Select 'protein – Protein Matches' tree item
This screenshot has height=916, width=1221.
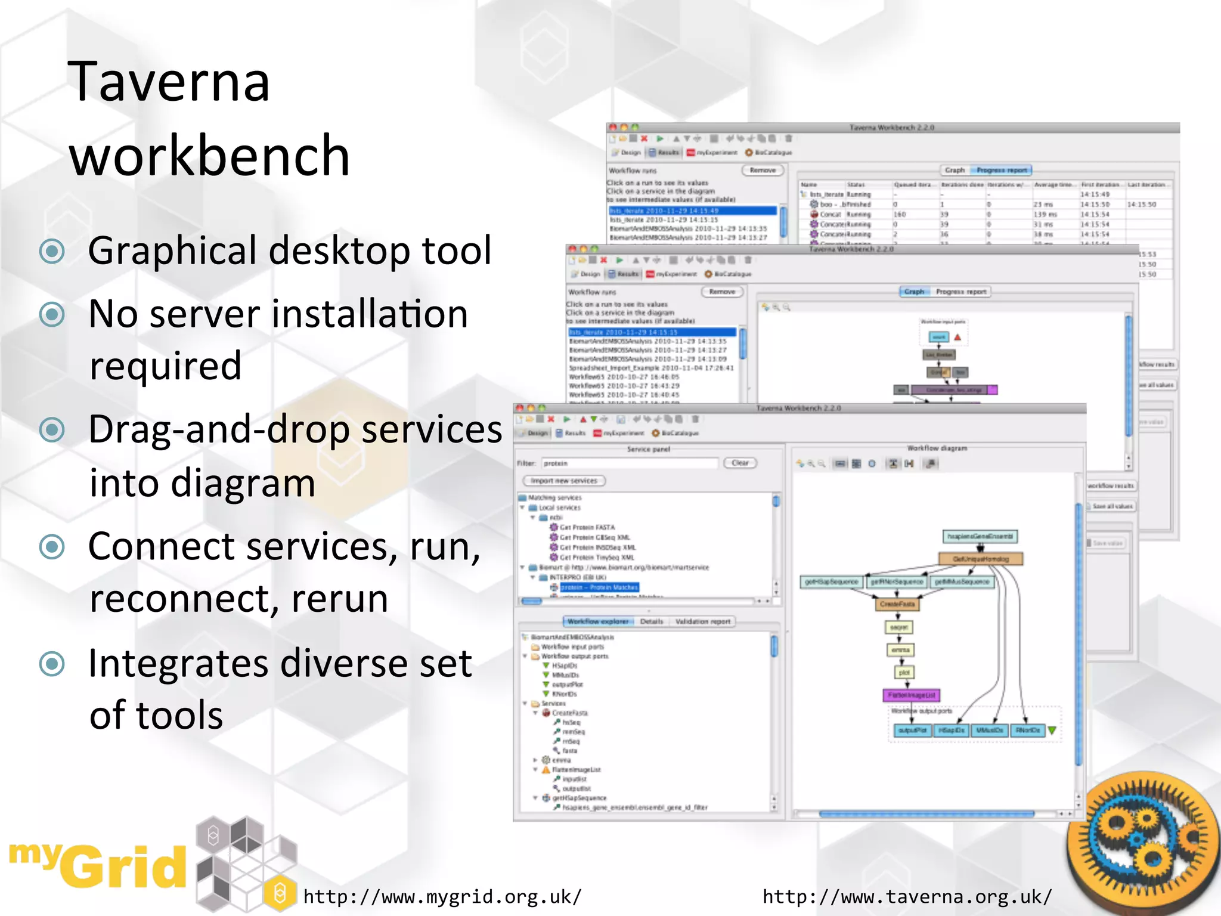pyautogui.click(x=599, y=587)
